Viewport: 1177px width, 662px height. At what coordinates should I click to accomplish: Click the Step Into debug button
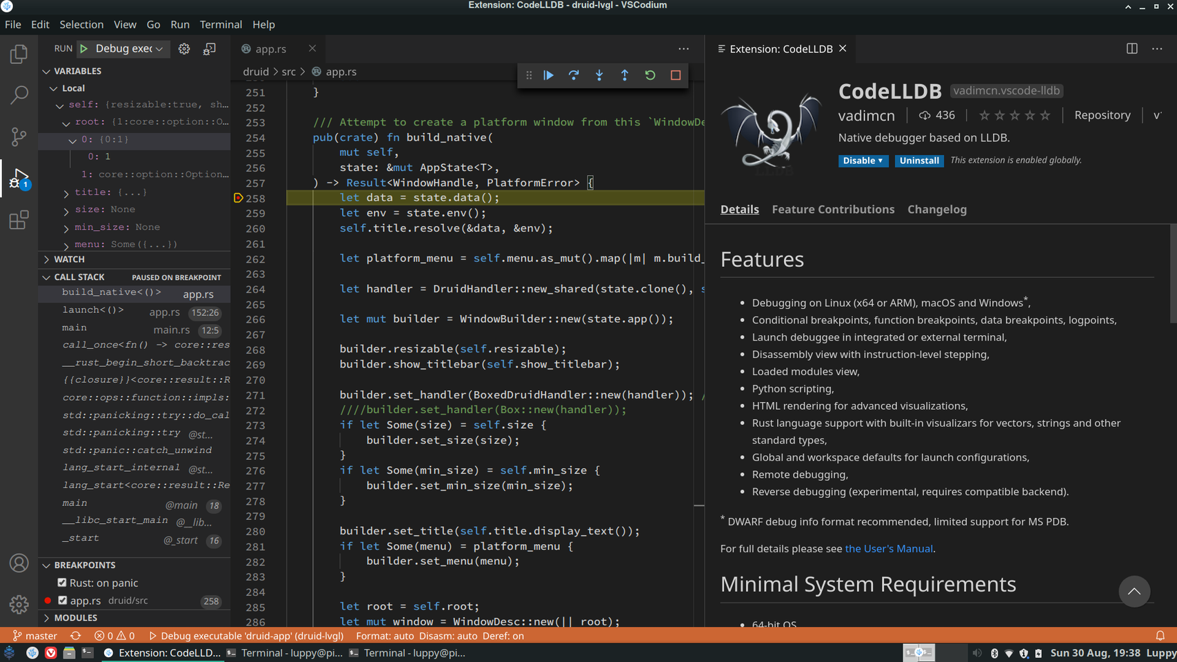click(x=599, y=75)
